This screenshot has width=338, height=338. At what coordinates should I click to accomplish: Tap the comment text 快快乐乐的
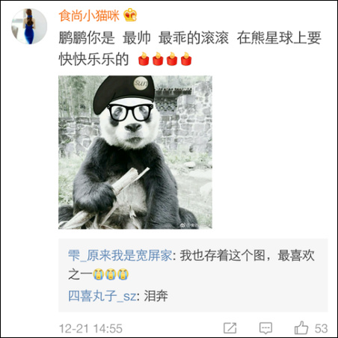pos(93,59)
